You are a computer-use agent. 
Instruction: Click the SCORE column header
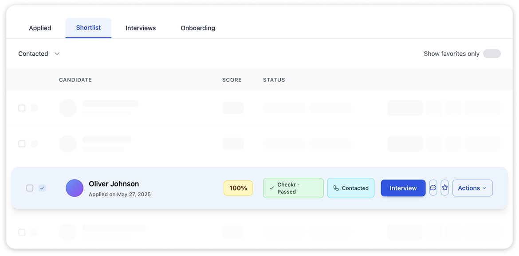click(x=232, y=80)
